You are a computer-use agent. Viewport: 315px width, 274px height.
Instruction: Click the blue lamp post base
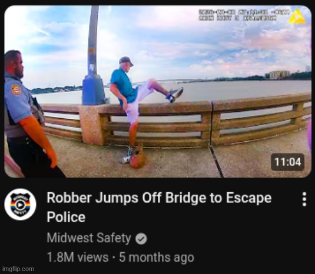pyautogui.click(x=94, y=89)
